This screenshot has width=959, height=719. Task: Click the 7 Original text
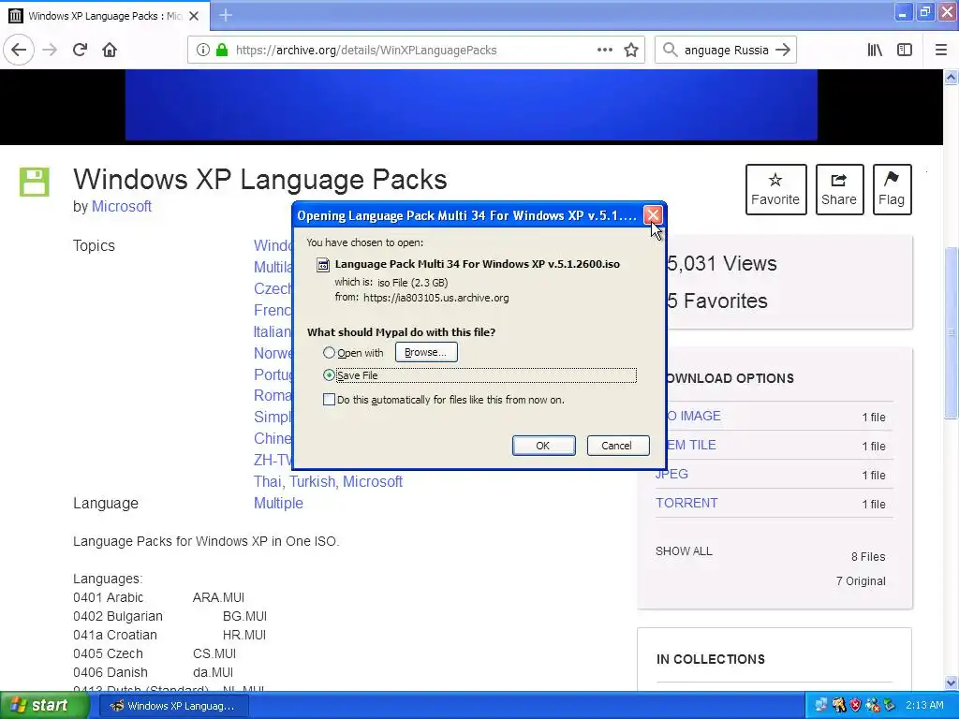861,581
